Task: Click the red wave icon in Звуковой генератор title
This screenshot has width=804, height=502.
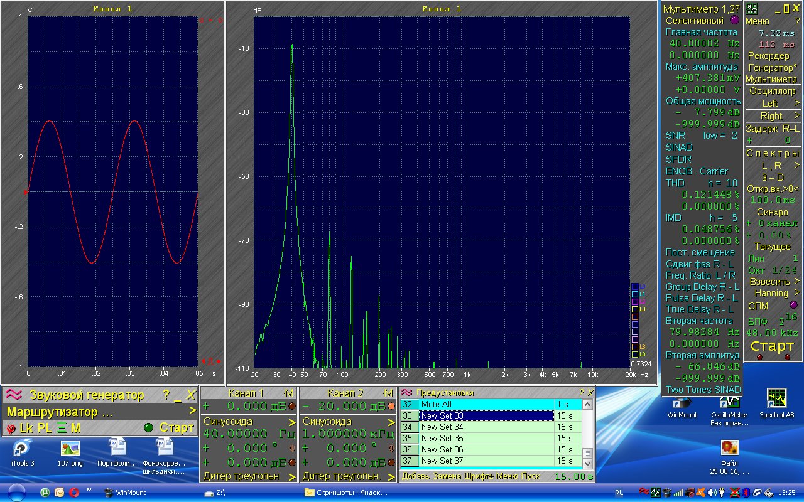Action: point(14,395)
